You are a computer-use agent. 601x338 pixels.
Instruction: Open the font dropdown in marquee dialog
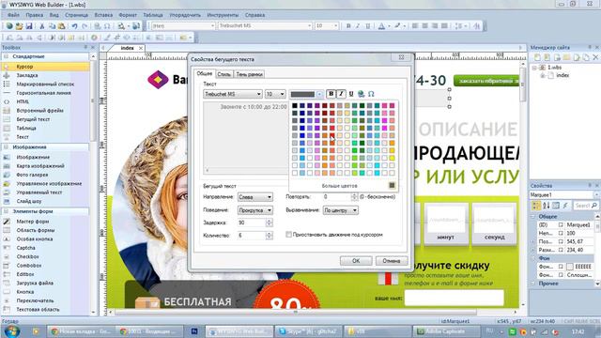tap(259, 94)
